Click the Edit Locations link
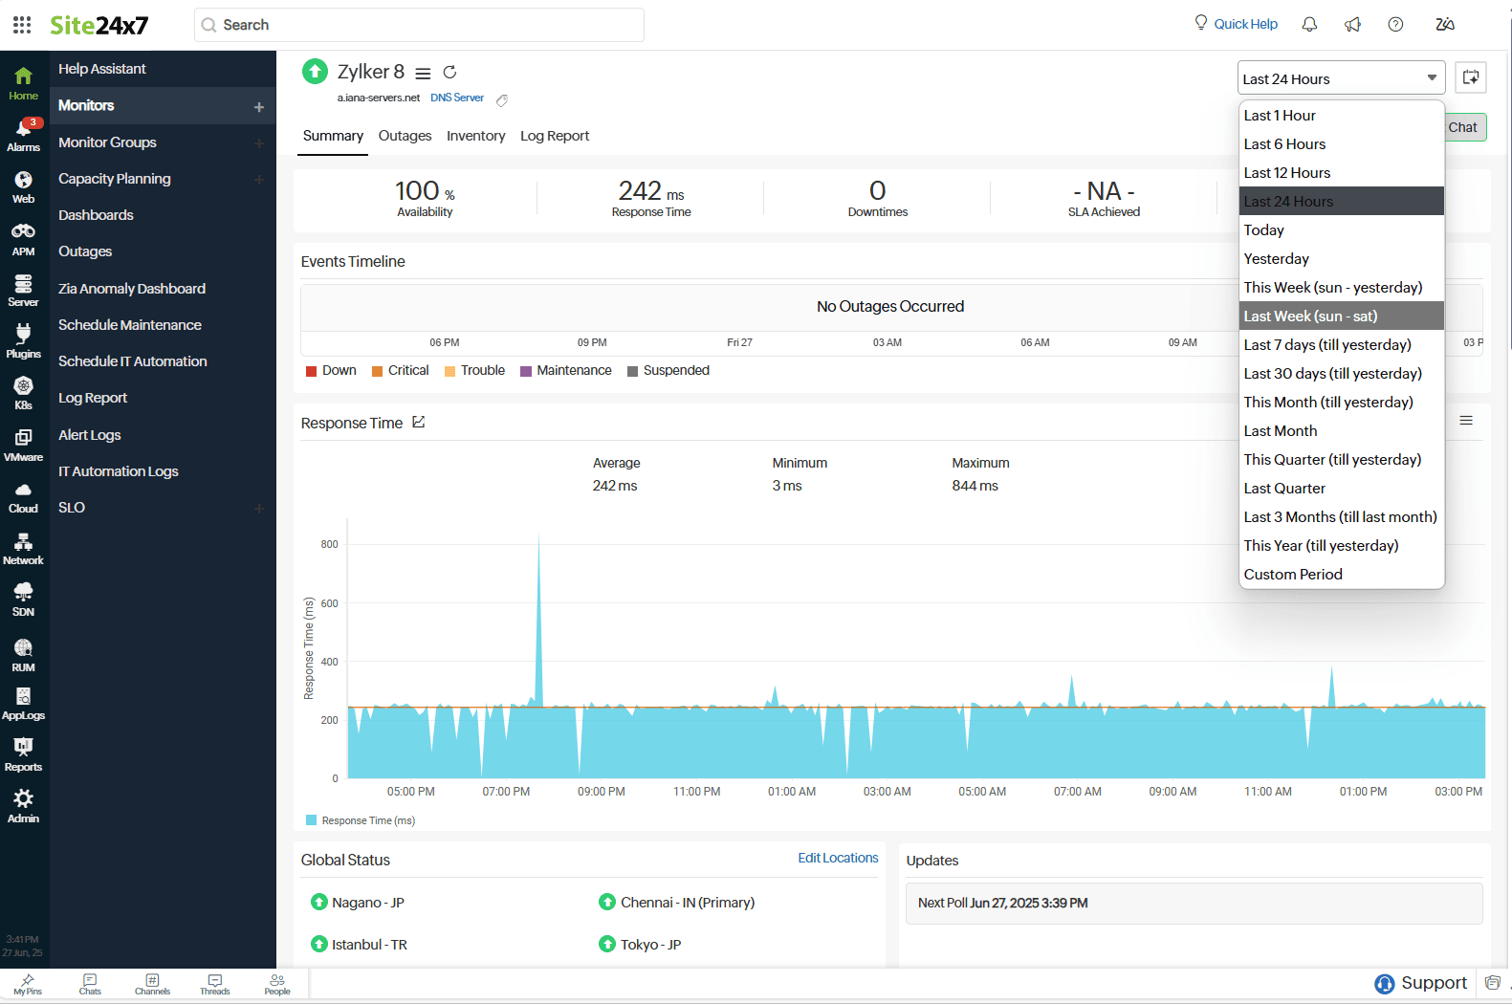 pyautogui.click(x=838, y=859)
